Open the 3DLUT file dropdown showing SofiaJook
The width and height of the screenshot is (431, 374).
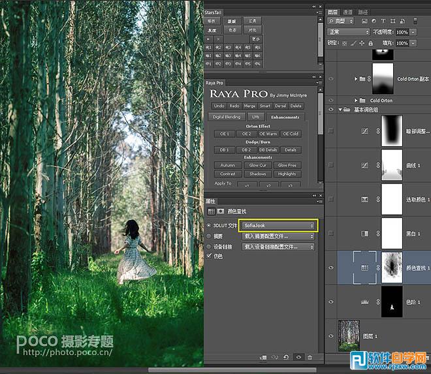[x=278, y=226]
